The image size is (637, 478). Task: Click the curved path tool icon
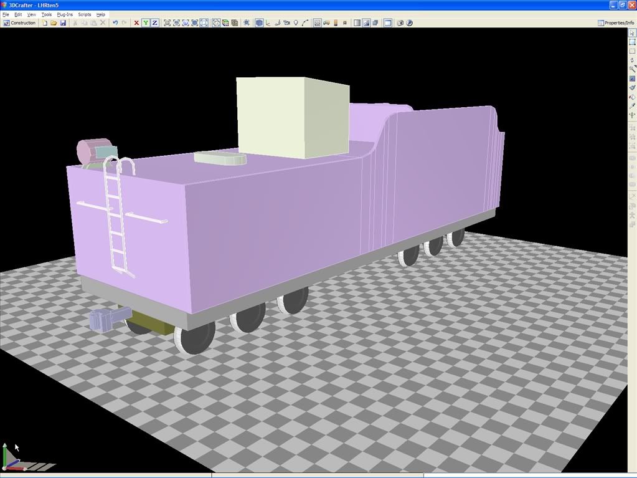[306, 23]
